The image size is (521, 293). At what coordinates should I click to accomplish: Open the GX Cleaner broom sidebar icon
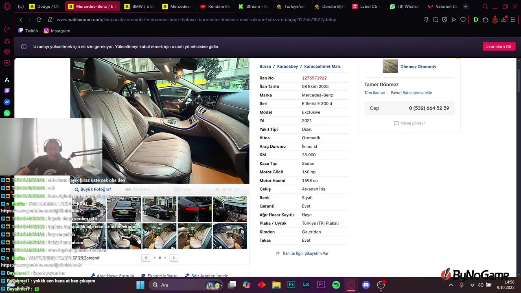pyautogui.click(x=7, y=41)
